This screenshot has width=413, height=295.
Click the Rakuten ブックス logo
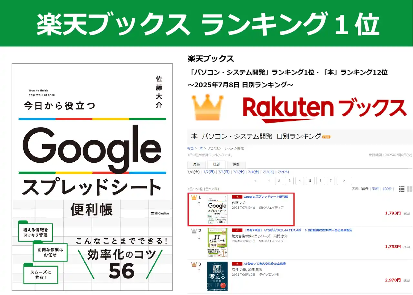(x=324, y=110)
